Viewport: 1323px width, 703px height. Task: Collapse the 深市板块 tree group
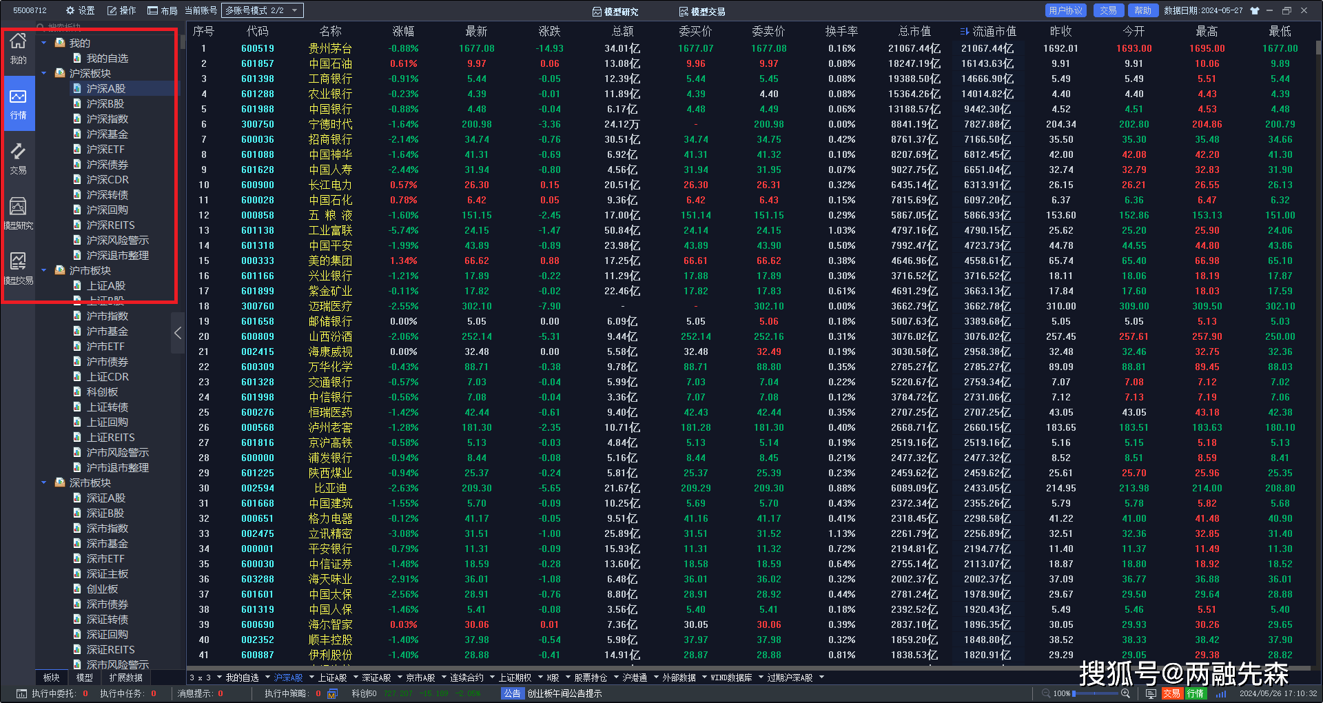pos(44,482)
